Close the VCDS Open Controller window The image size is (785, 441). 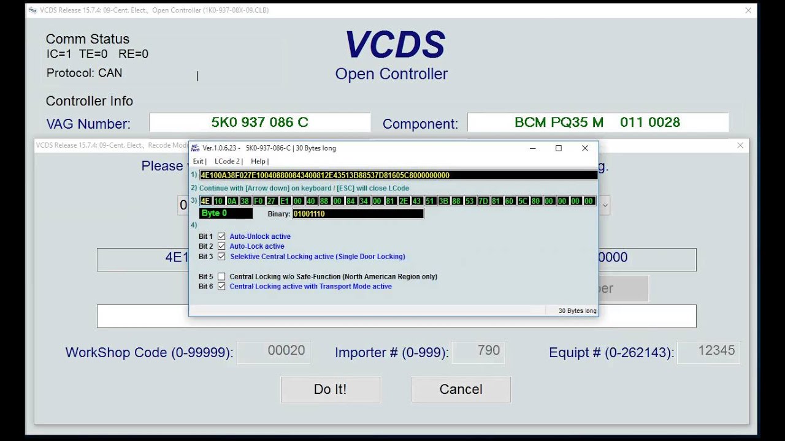(748, 10)
